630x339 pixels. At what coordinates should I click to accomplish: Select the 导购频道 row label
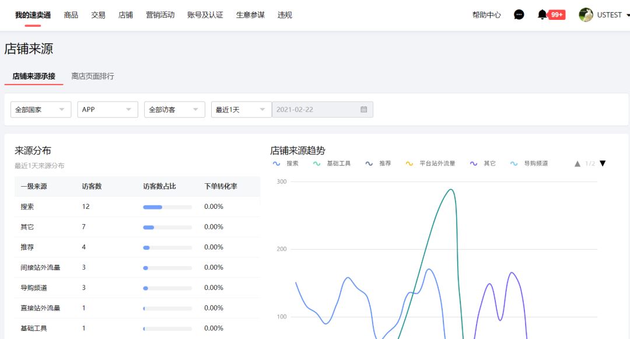pyautogui.click(x=34, y=288)
